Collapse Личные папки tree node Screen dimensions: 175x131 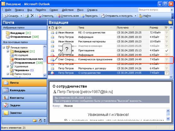pyautogui.click(x=4, y=47)
